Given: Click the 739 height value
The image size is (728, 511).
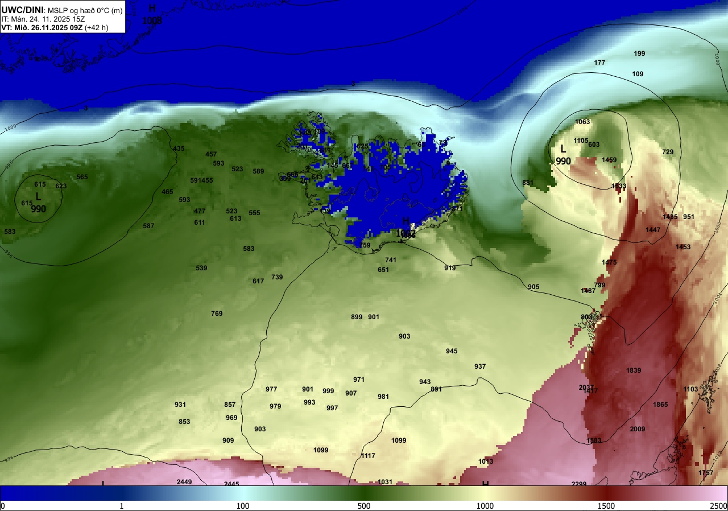Looking at the screenshot, I should (277, 277).
